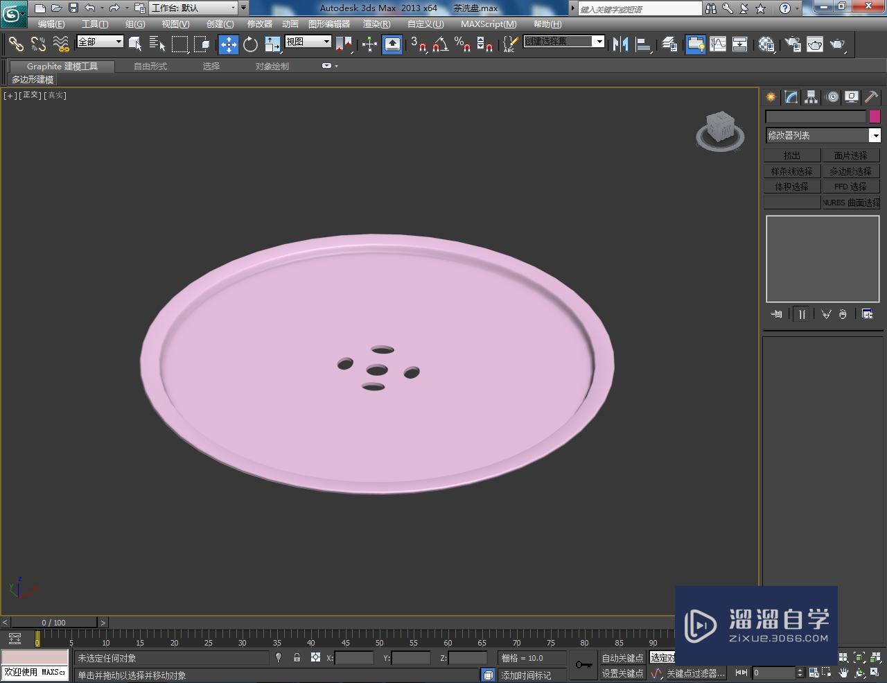Open the 修改器 menu
This screenshot has width=887, height=683.
click(260, 24)
